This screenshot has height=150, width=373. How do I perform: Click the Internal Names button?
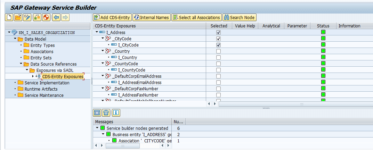152,17
